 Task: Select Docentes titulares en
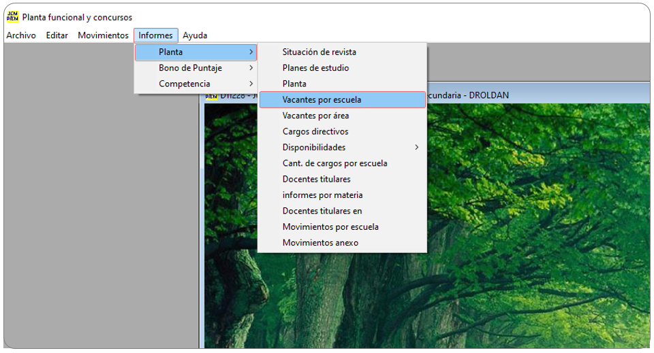(343, 211)
